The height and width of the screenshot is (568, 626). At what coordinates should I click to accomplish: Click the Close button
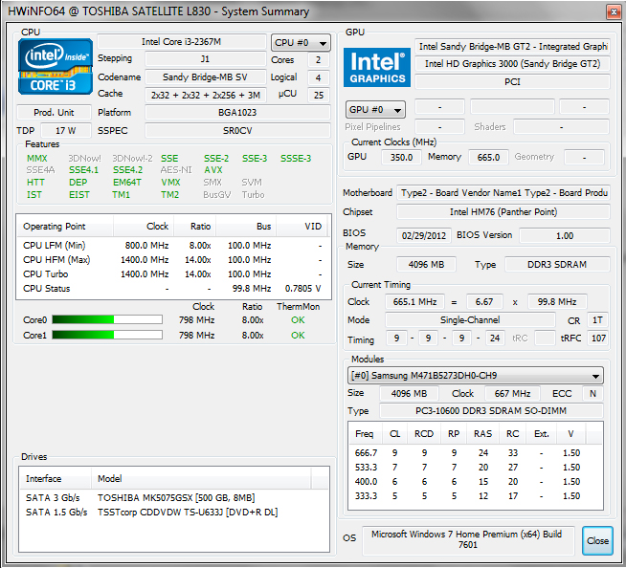[x=597, y=541]
